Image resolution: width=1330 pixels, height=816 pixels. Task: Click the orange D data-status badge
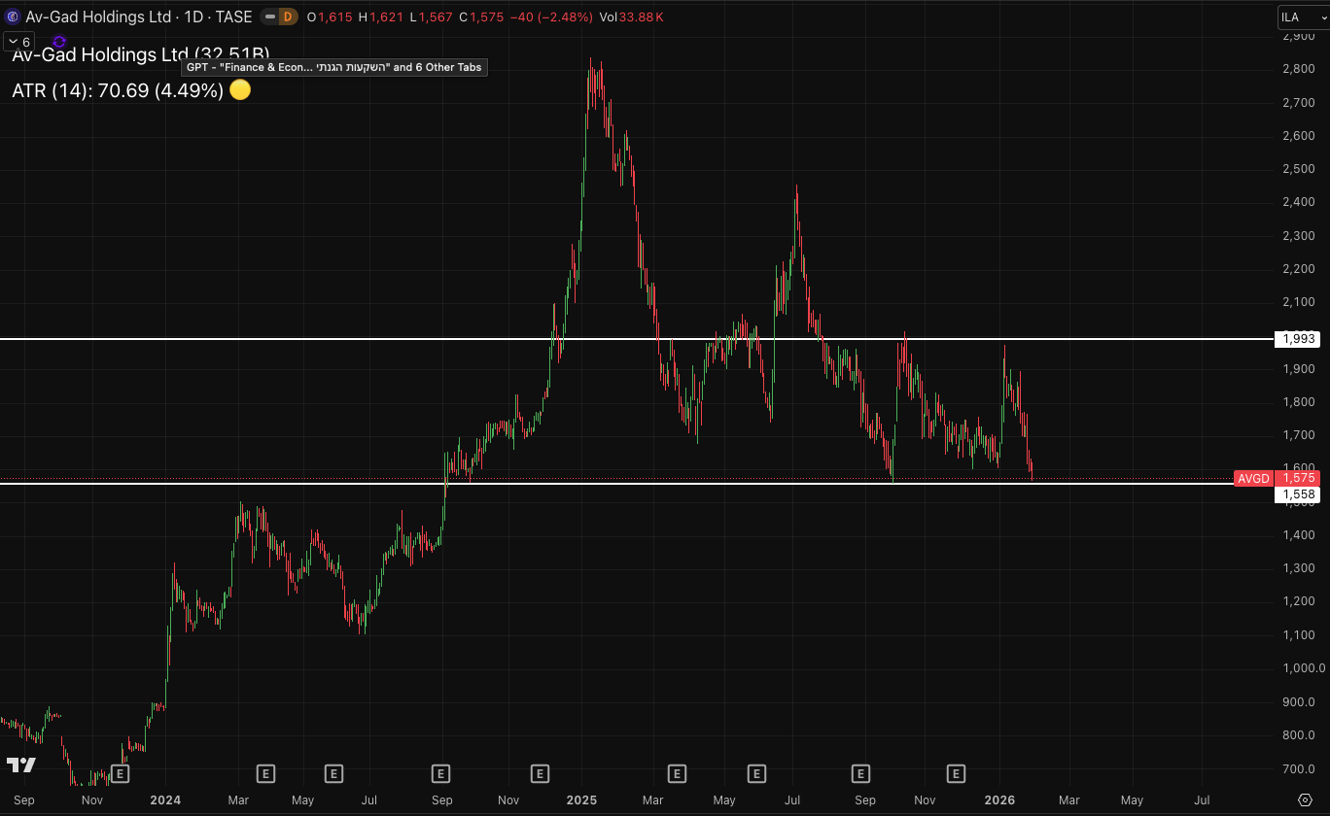287,17
